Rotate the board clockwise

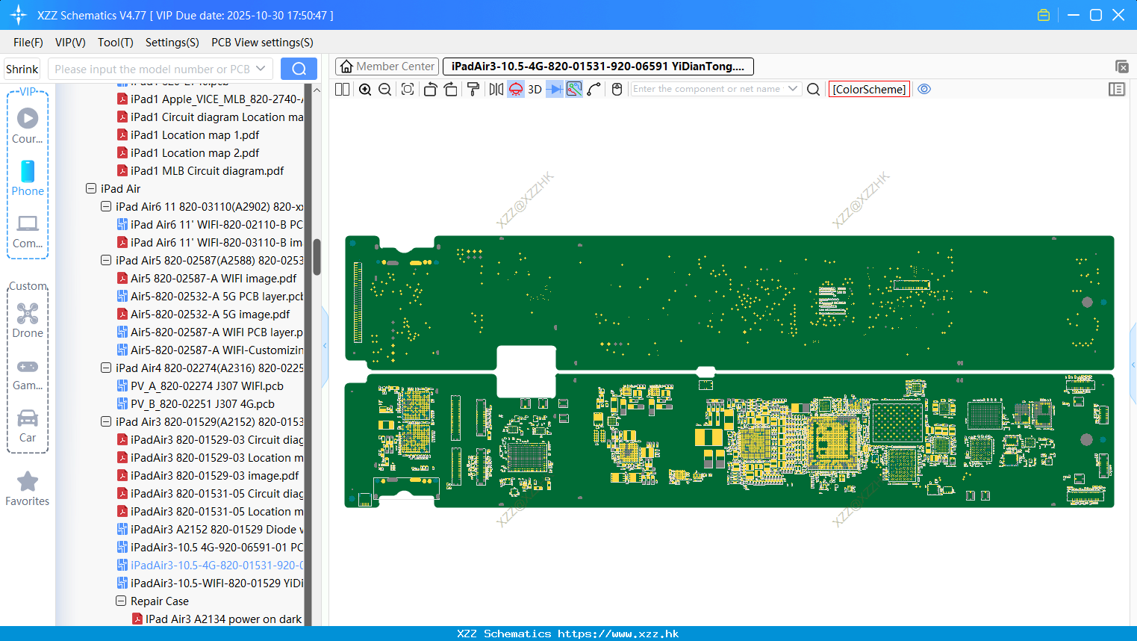tap(451, 89)
